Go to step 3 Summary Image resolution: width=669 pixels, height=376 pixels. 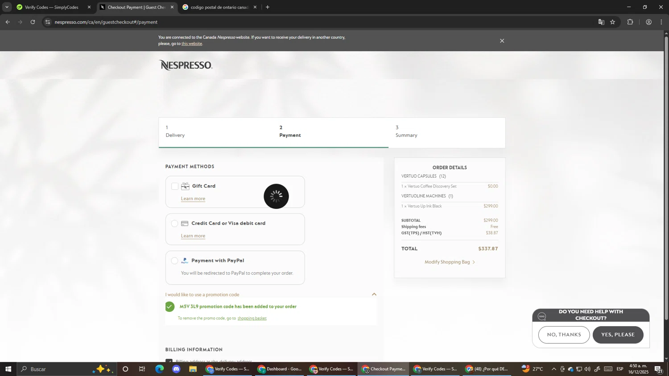click(406, 131)
